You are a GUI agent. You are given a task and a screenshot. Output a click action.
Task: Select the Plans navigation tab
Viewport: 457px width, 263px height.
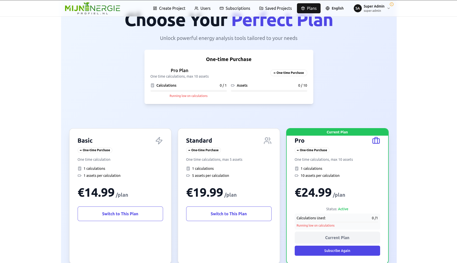tap(309, 8)
